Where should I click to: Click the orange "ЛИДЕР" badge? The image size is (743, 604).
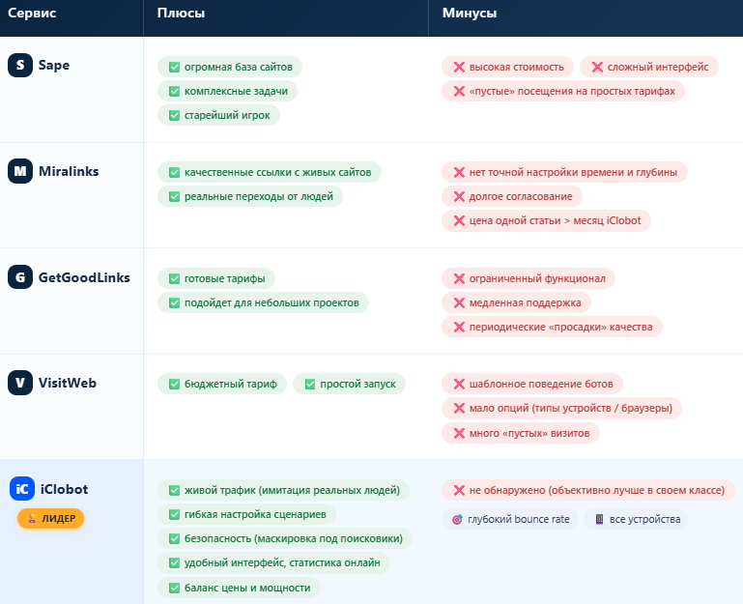[50, 519]
